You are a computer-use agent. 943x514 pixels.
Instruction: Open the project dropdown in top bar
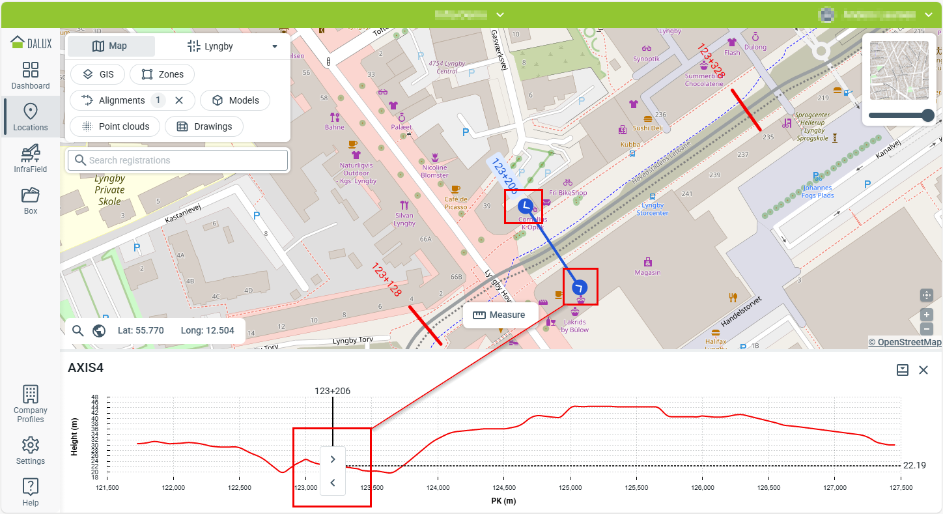point(500,14)
